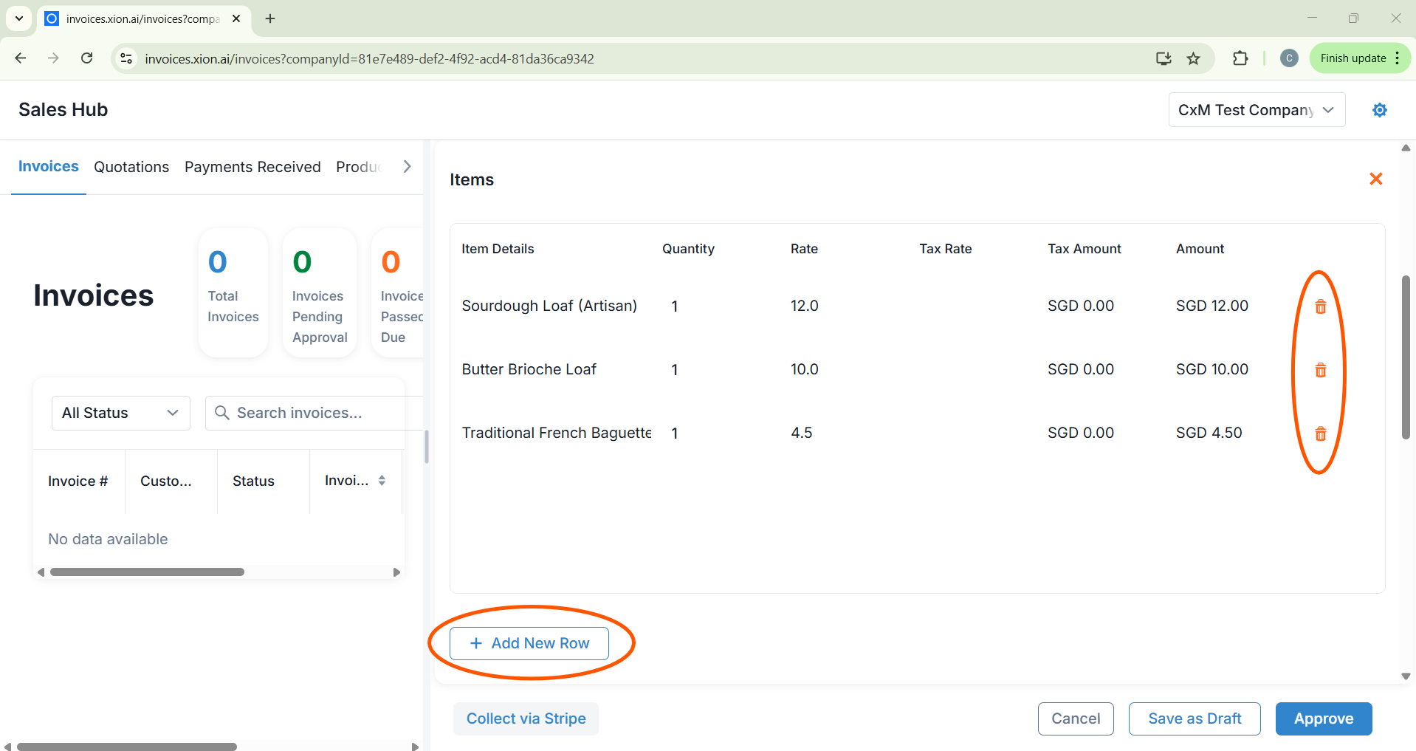The image size is (1416, 751).
Task: Click the Add New Row button
Action: (x=529, y=643)
